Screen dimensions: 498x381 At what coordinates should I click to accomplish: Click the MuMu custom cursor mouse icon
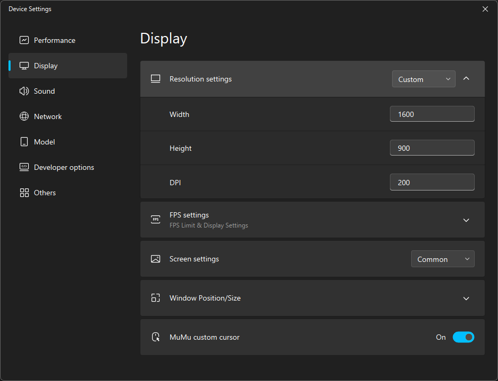coord(156,337)
